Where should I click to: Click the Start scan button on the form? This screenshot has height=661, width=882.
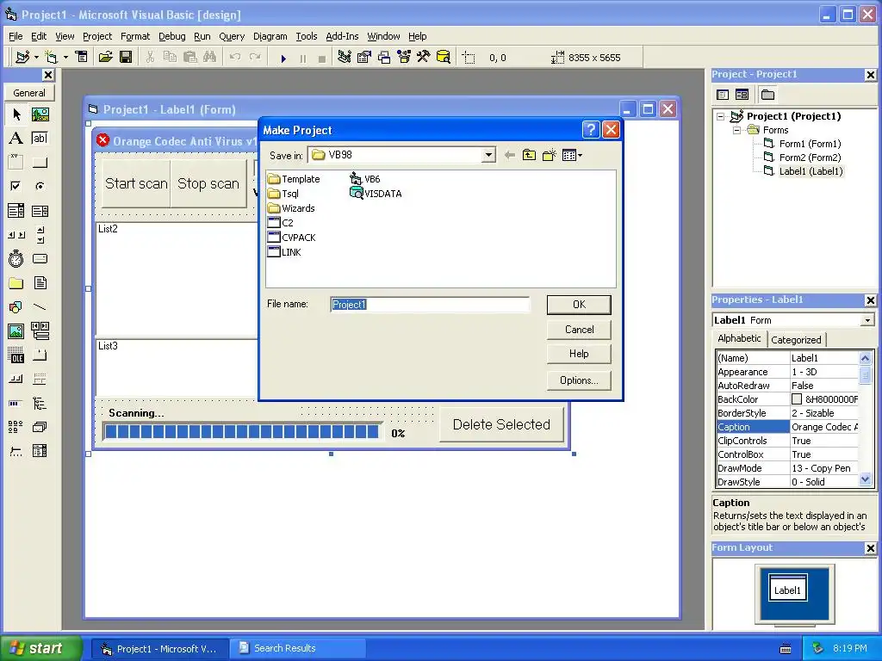[x=136, y=184]
